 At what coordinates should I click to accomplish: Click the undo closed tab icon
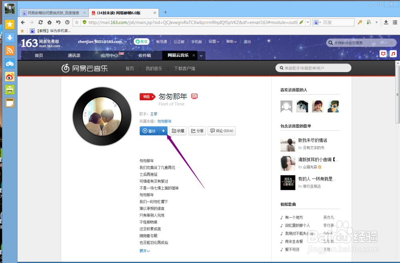coord(58,22)
